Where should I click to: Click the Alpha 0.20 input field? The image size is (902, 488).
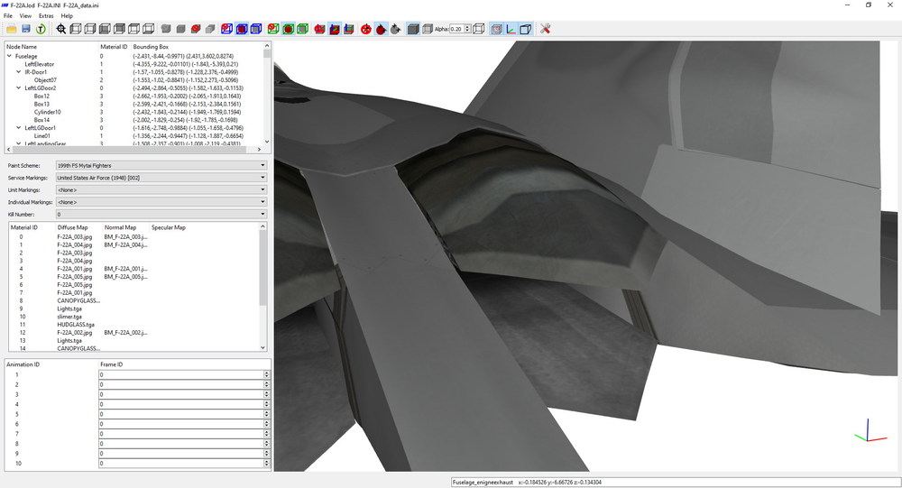[456, 29]
